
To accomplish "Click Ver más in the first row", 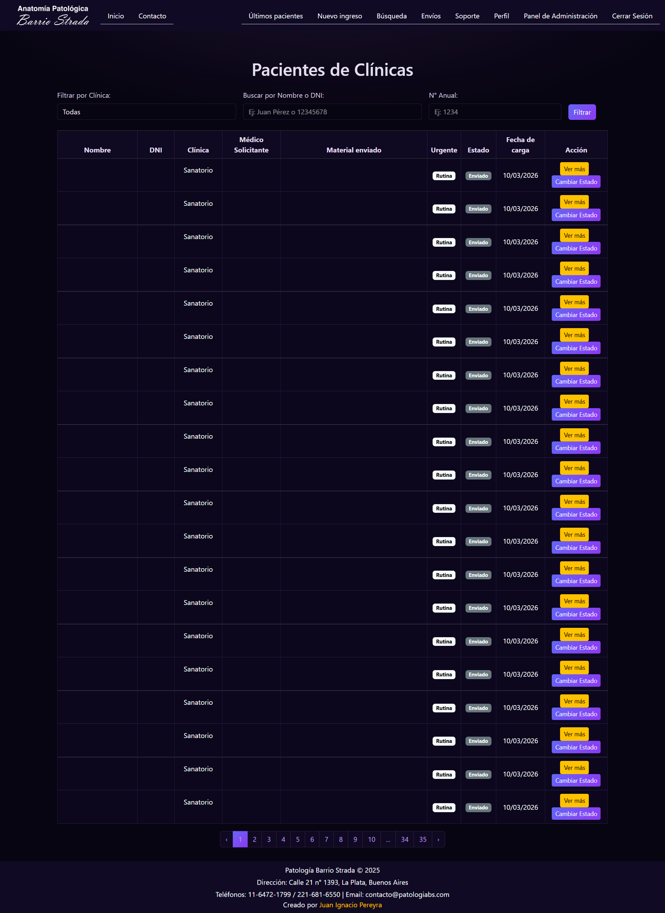I will pos(574,169).
